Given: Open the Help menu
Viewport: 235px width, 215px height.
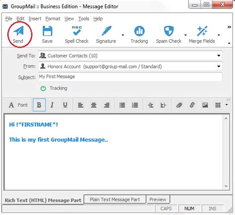Looking at the screenshot, I should point(98,19).
